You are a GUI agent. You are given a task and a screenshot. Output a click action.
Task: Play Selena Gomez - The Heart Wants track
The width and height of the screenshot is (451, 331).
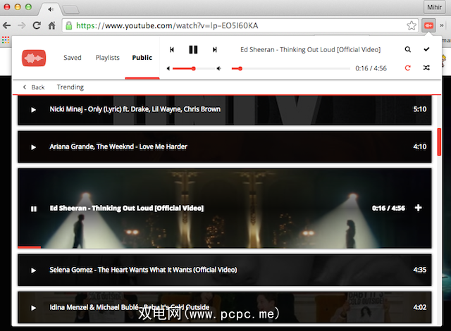pos(33,270)
